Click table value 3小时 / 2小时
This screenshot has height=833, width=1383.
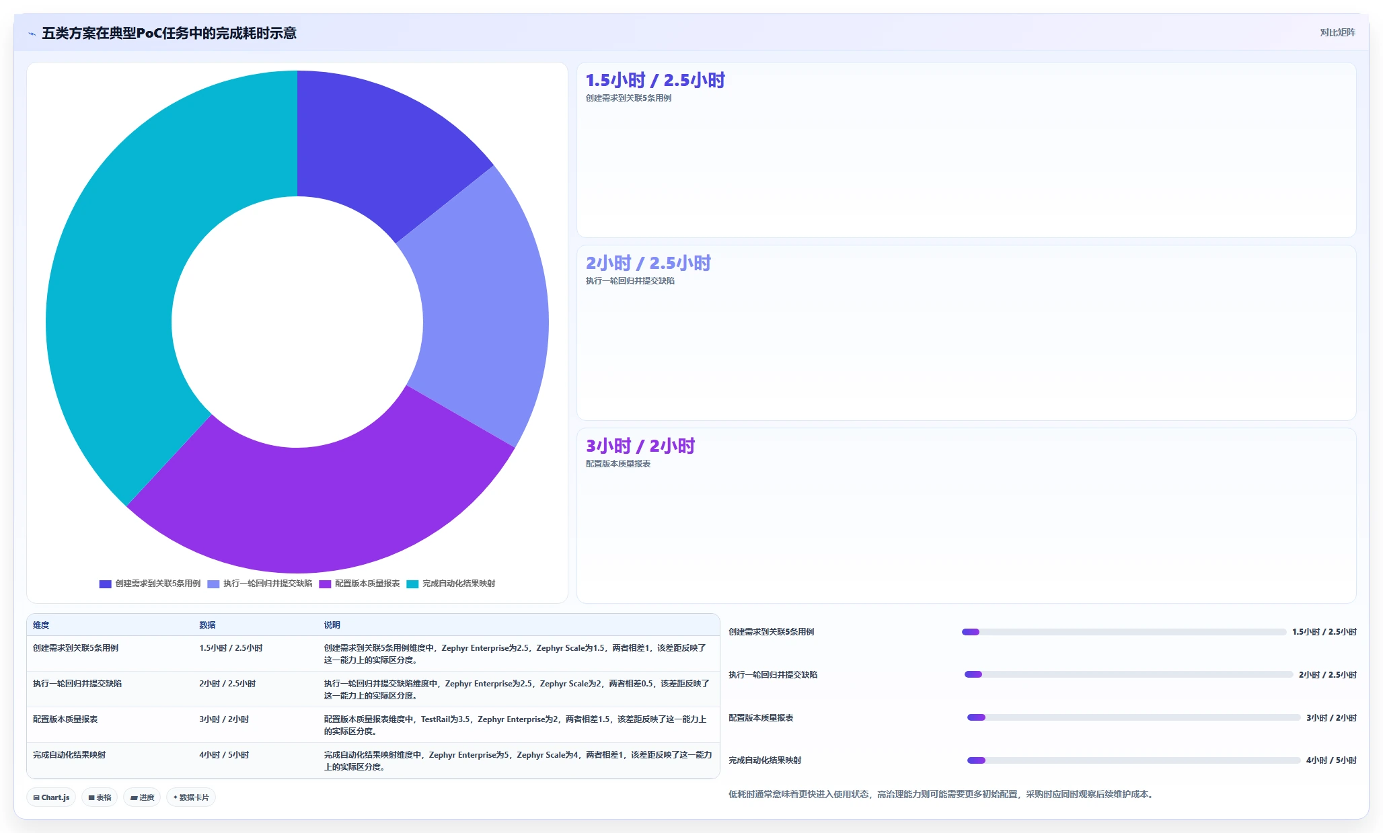[x=224, y=719]
